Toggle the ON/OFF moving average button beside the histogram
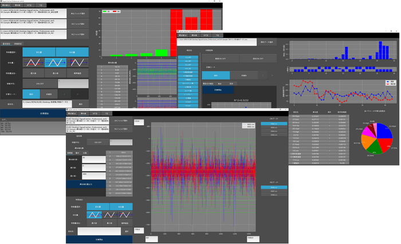The width and height of the screenshot is (401, 244). pos(40,83)
